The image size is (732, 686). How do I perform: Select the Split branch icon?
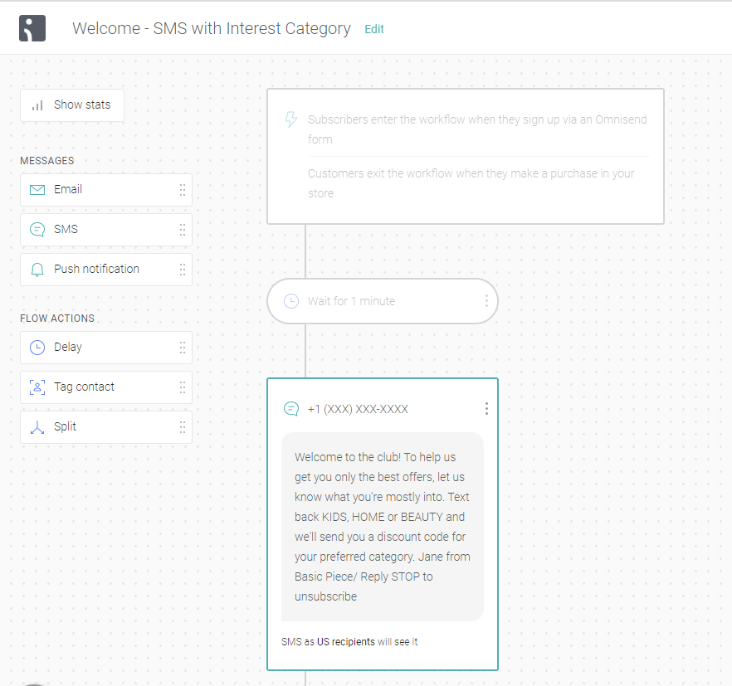click(x=37, y=426)
